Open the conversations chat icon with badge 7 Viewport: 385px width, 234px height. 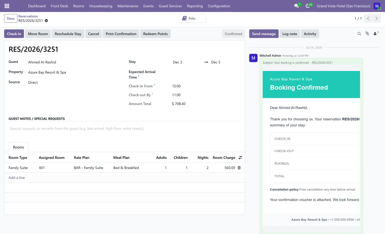[296, 6]
